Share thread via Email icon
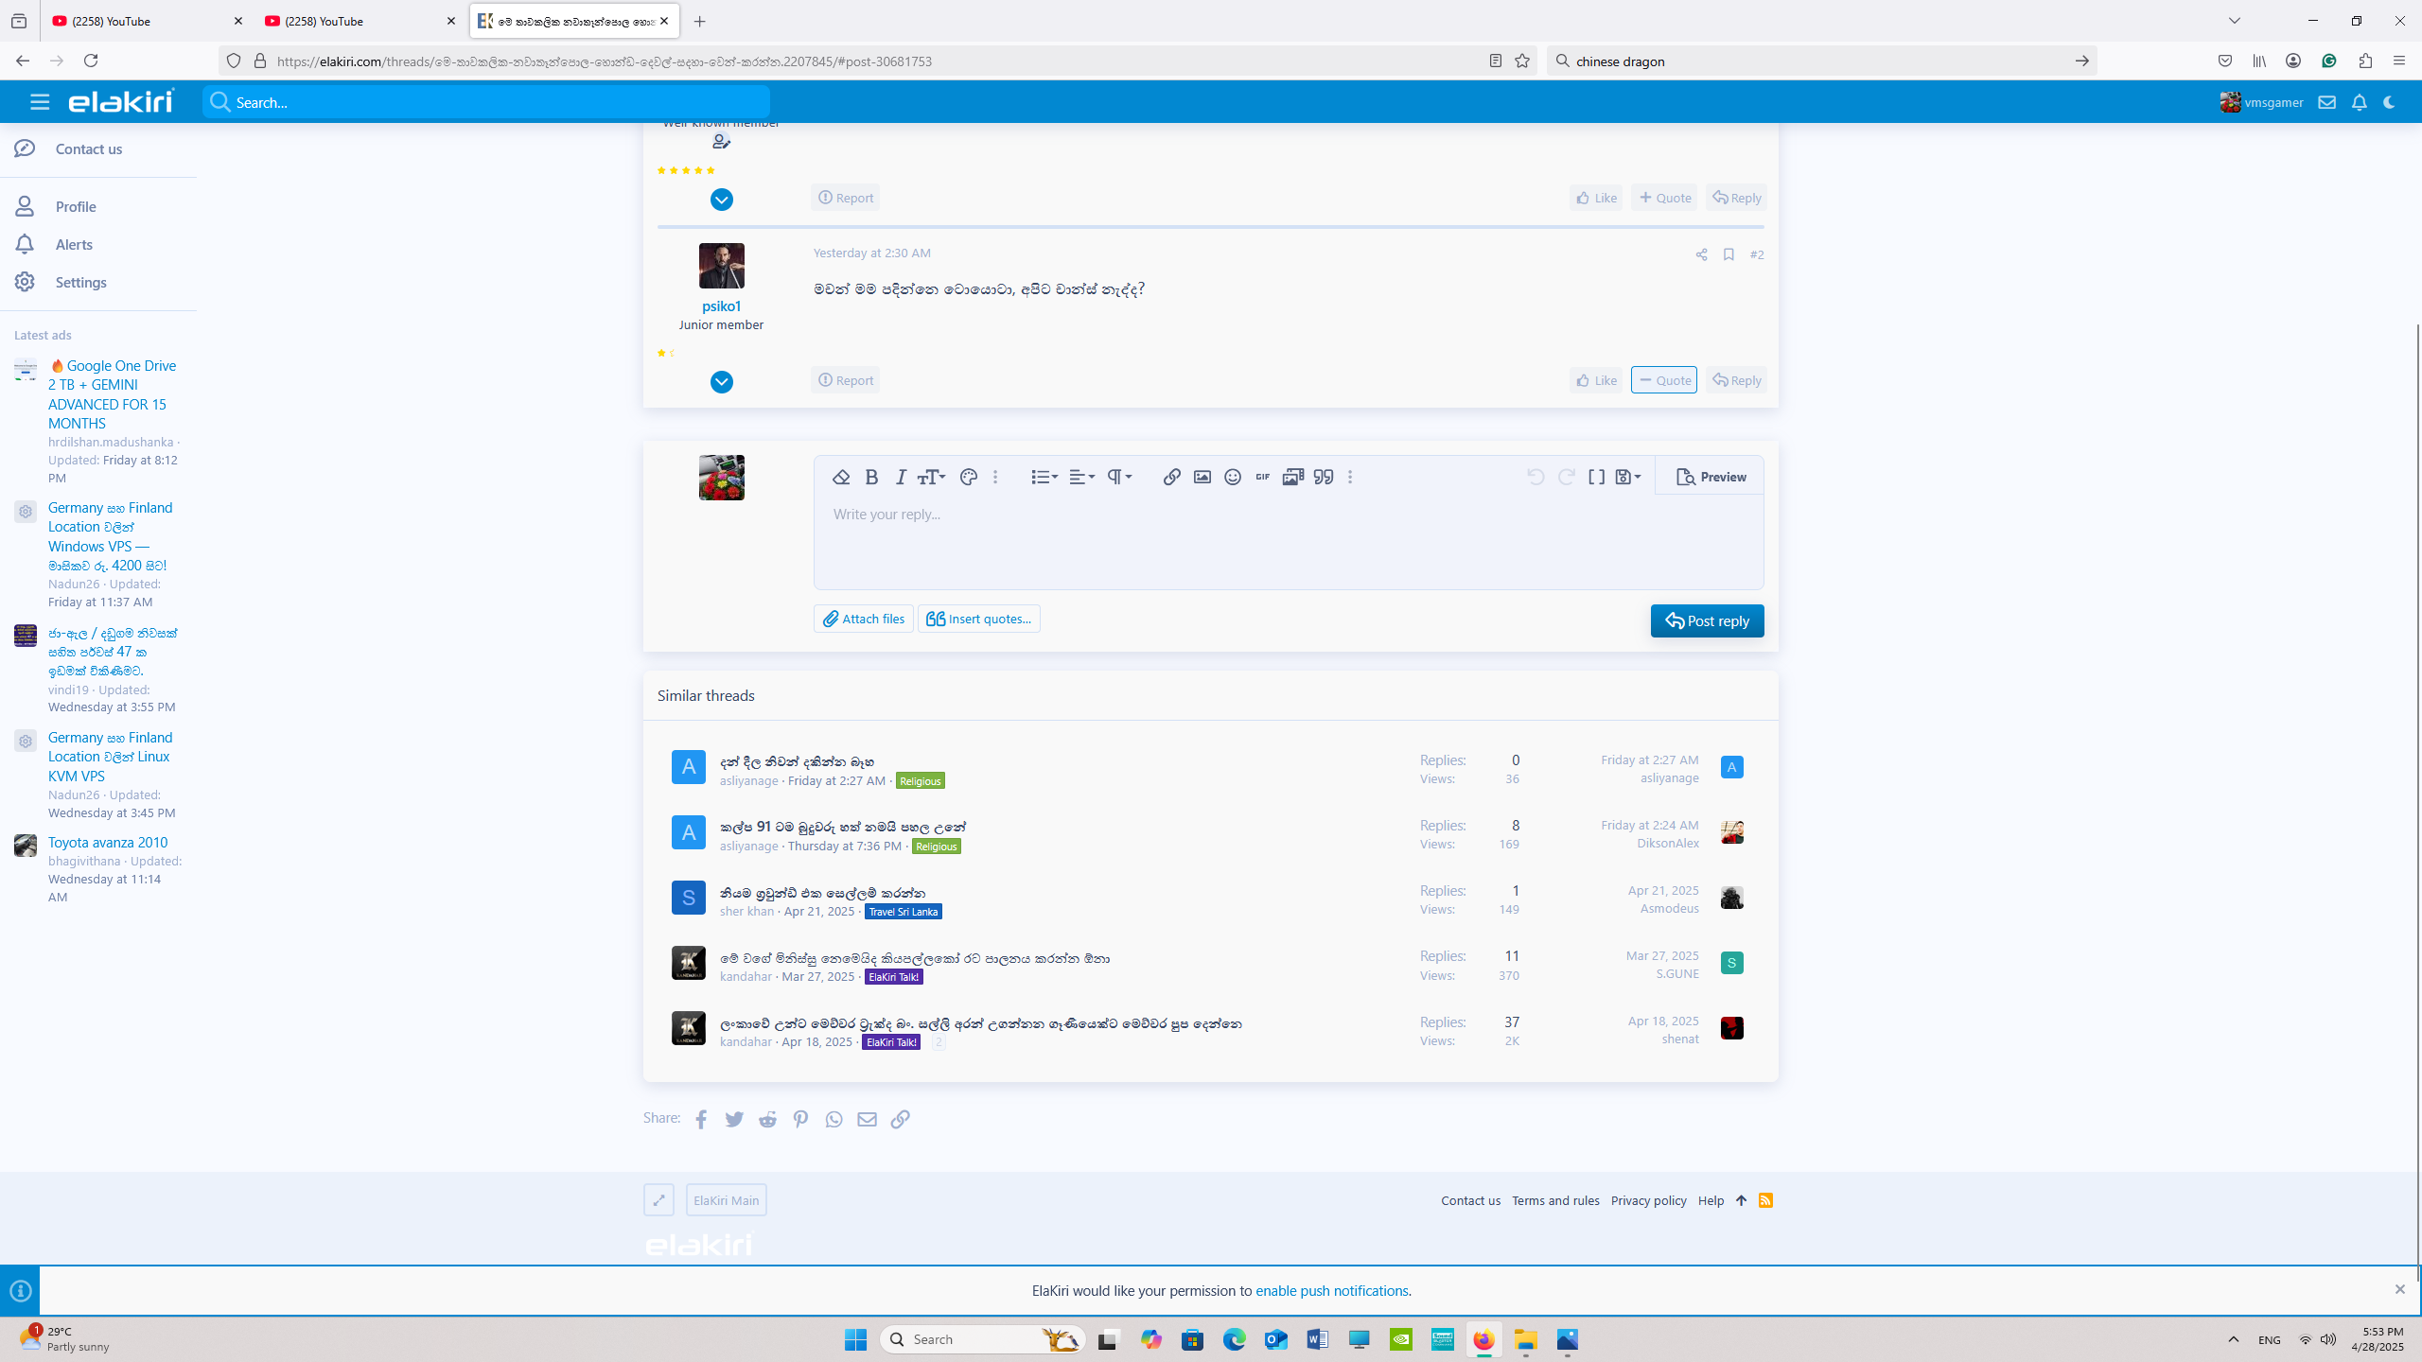 click(867, 1119)
